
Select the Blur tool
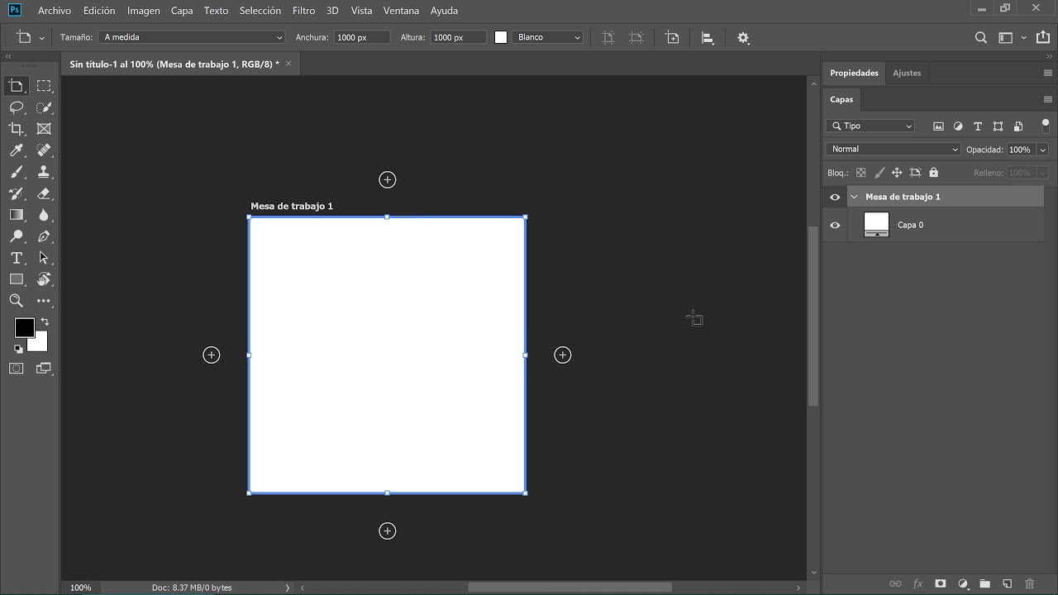(44, 215)
